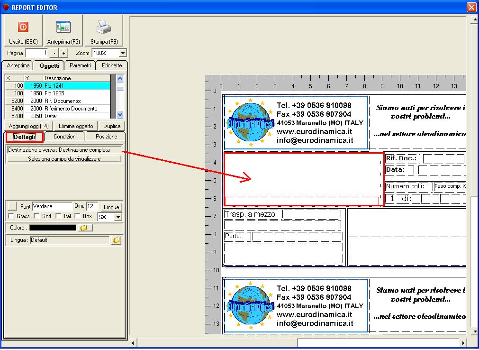Select upper www.eurodinamica.it text on canvas
Viewport: 479px width, 350px height.
point(314,132)
